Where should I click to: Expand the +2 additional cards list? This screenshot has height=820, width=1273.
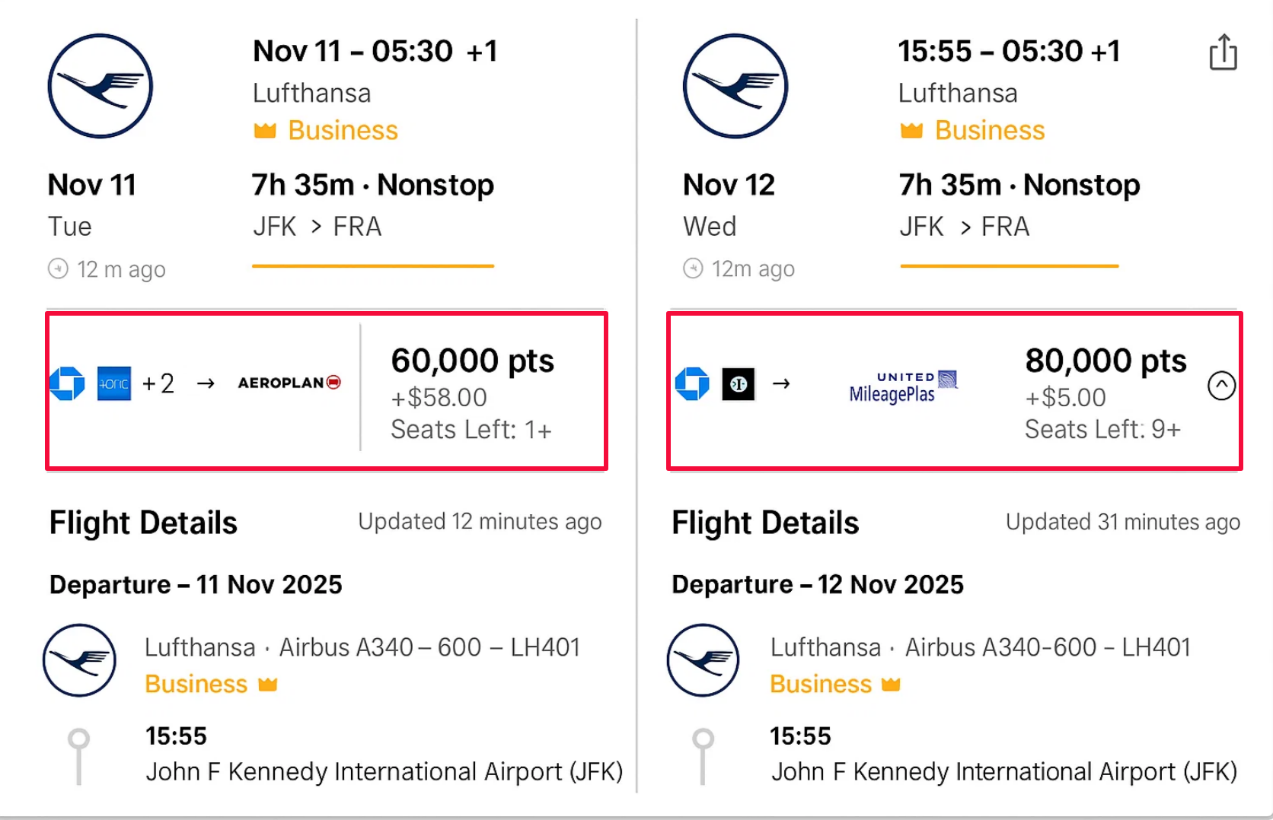(158, 383)
